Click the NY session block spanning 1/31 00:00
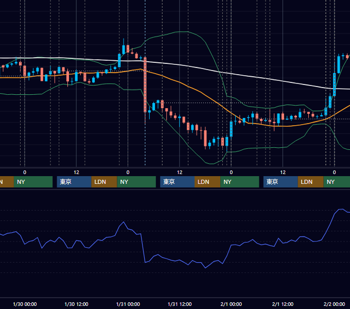 click(136, 182)
